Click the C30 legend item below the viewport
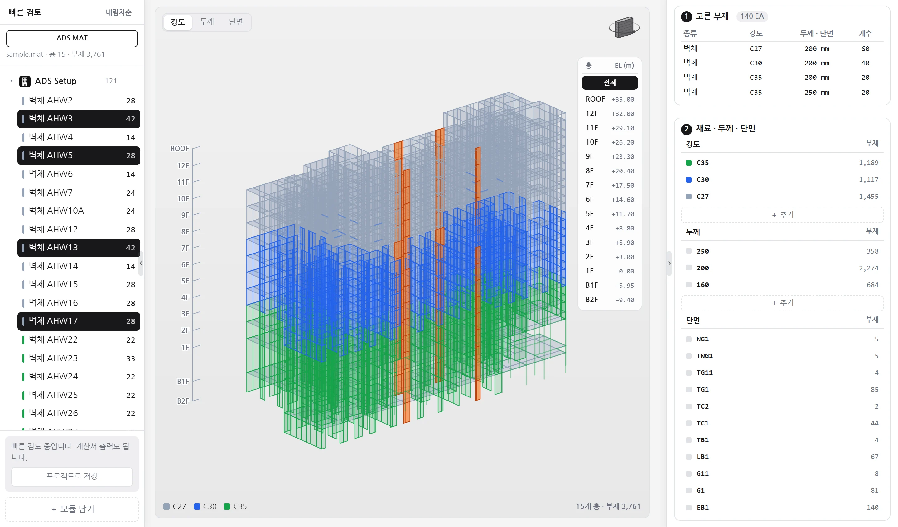 point(205,506)
